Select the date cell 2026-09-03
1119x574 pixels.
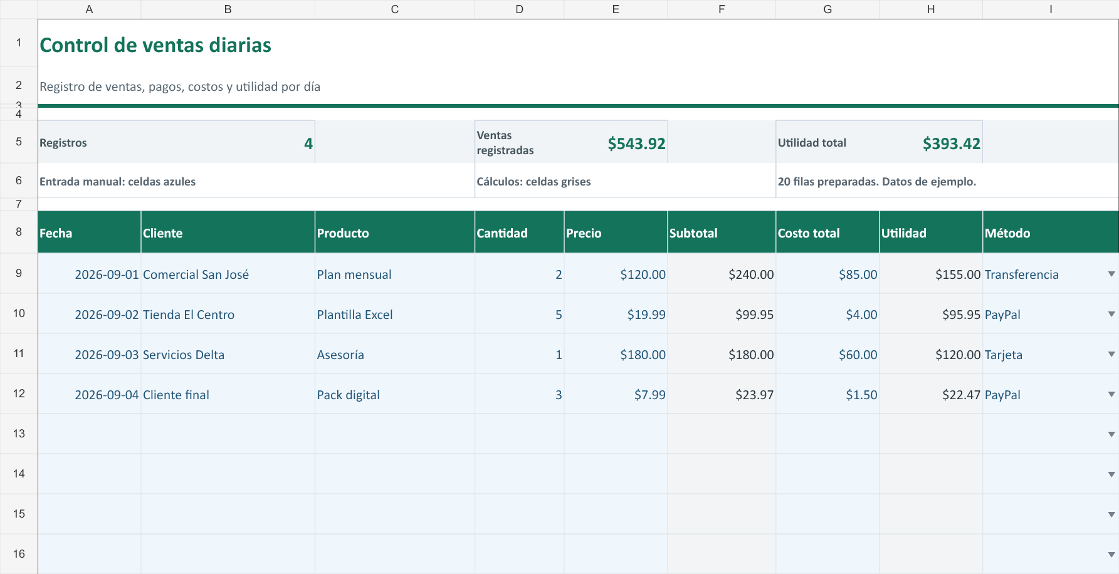click(x=90, y=354)
